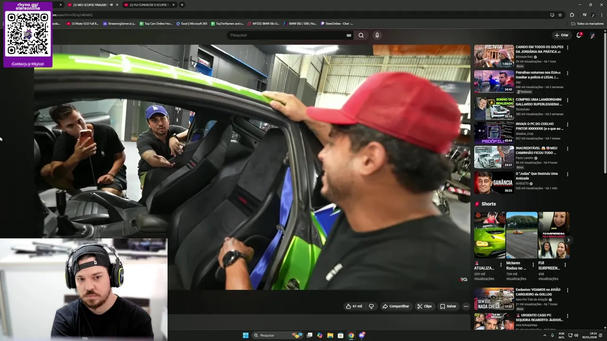Open the YouTube account avatar menu
The height and width of the screenshot is (341, 607).
[x=592, y=35]
